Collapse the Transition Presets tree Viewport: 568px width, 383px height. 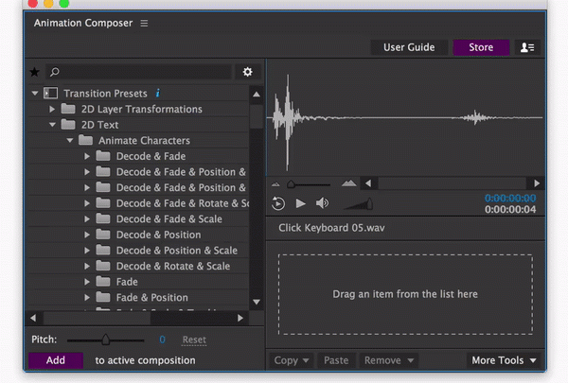(35, 94)
